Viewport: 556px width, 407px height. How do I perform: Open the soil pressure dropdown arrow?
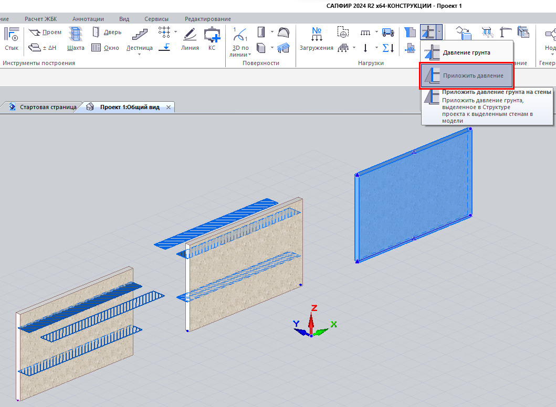pos(438,32)
